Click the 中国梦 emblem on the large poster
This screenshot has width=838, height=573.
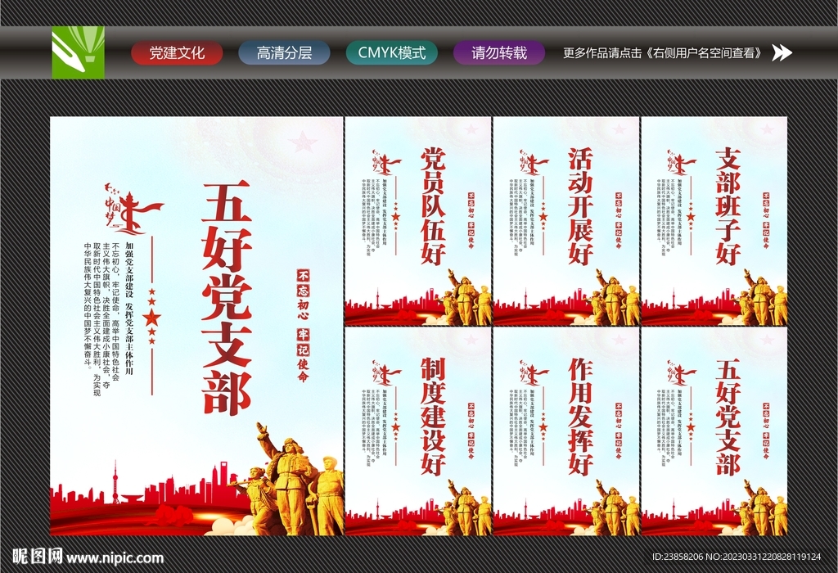point(133,209)
